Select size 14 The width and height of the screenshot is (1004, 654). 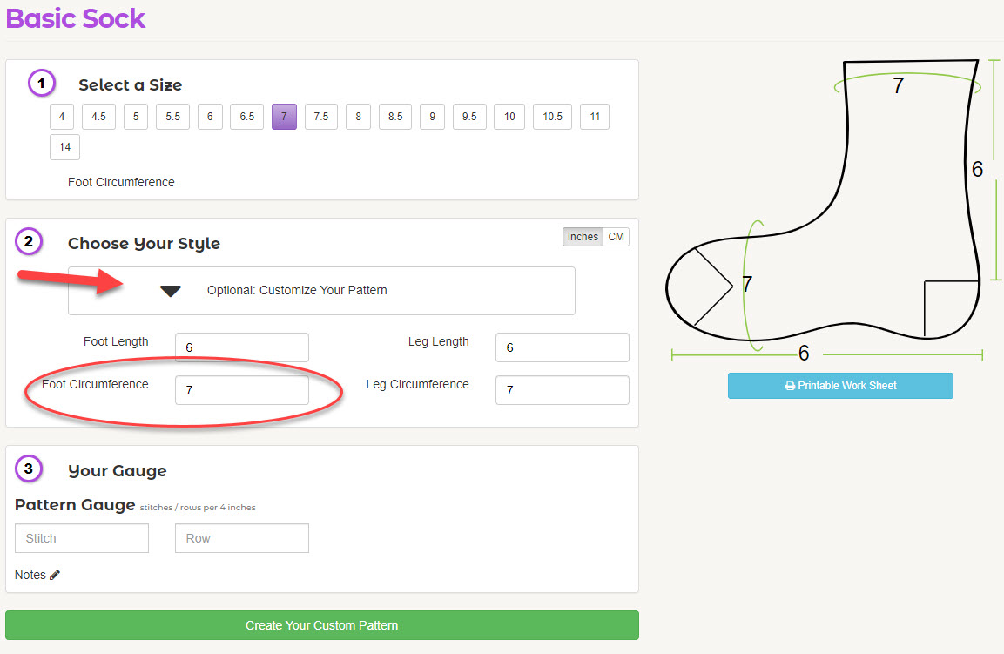pyautogui.click(x=64, y=146)
